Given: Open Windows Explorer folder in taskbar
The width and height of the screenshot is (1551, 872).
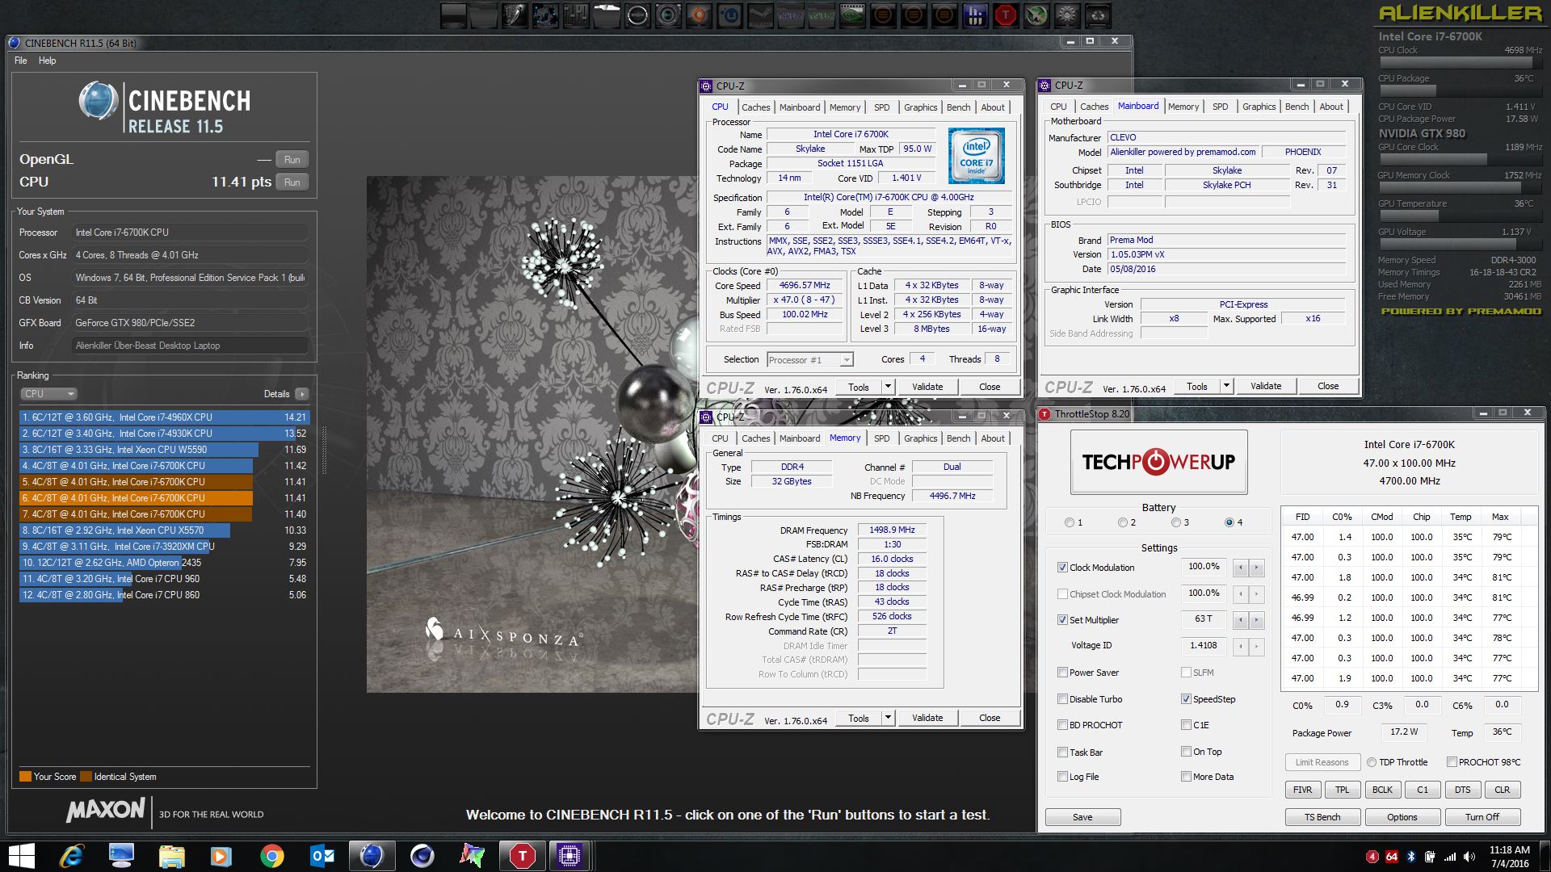Looking at the screenshot, I should pyautogui.click(x=172, y=856).
